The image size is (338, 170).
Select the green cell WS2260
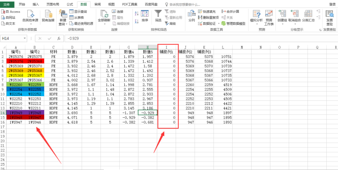tap(16, 84)
